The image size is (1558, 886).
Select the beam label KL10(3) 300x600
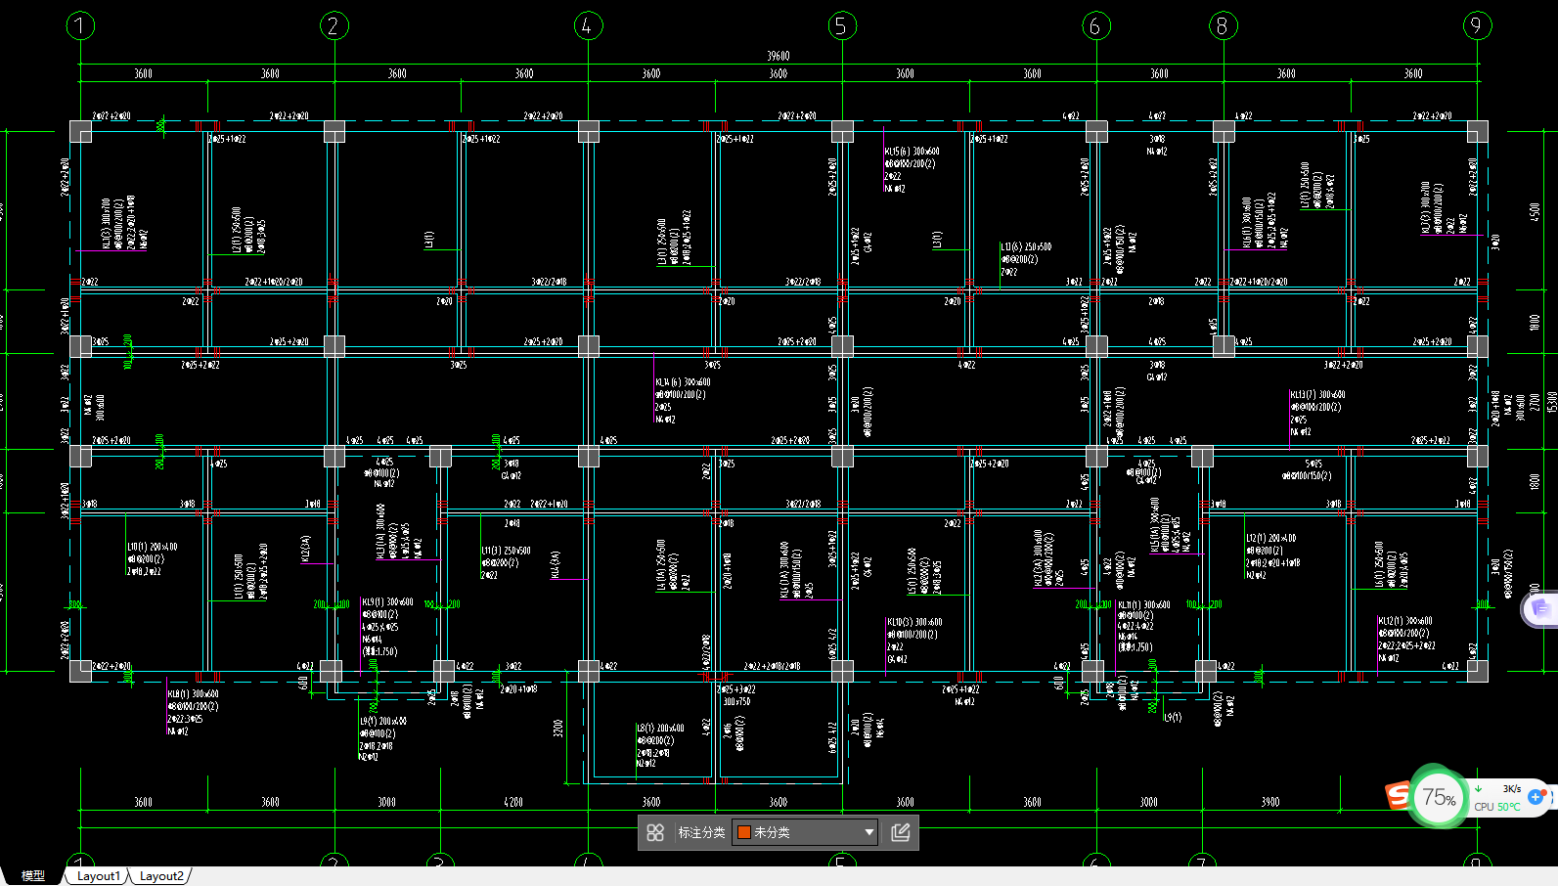coord(914,622)
